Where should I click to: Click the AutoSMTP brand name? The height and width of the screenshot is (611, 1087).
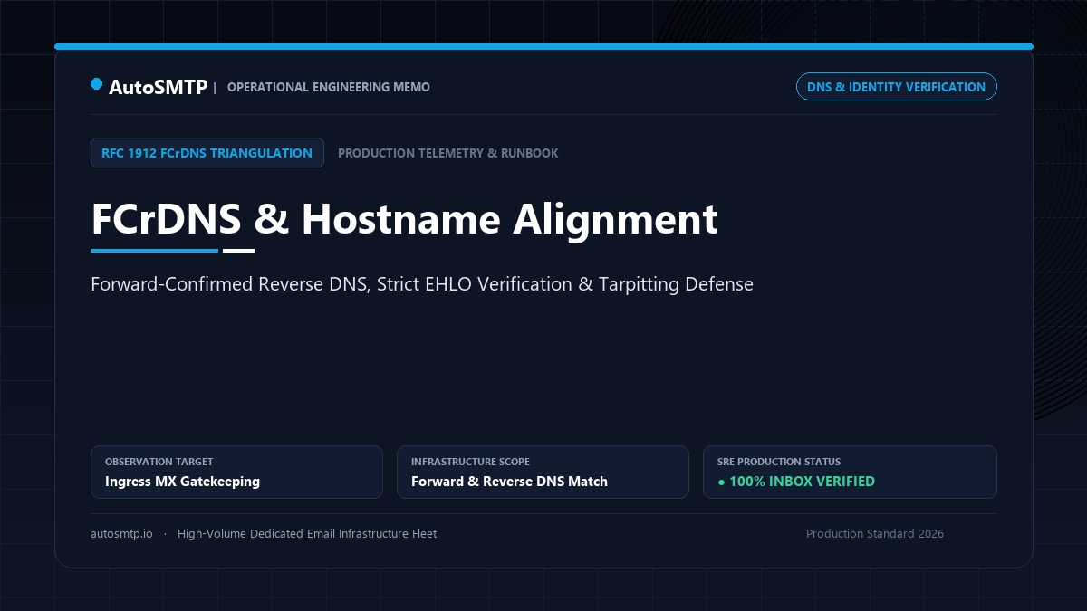[159, 87]
